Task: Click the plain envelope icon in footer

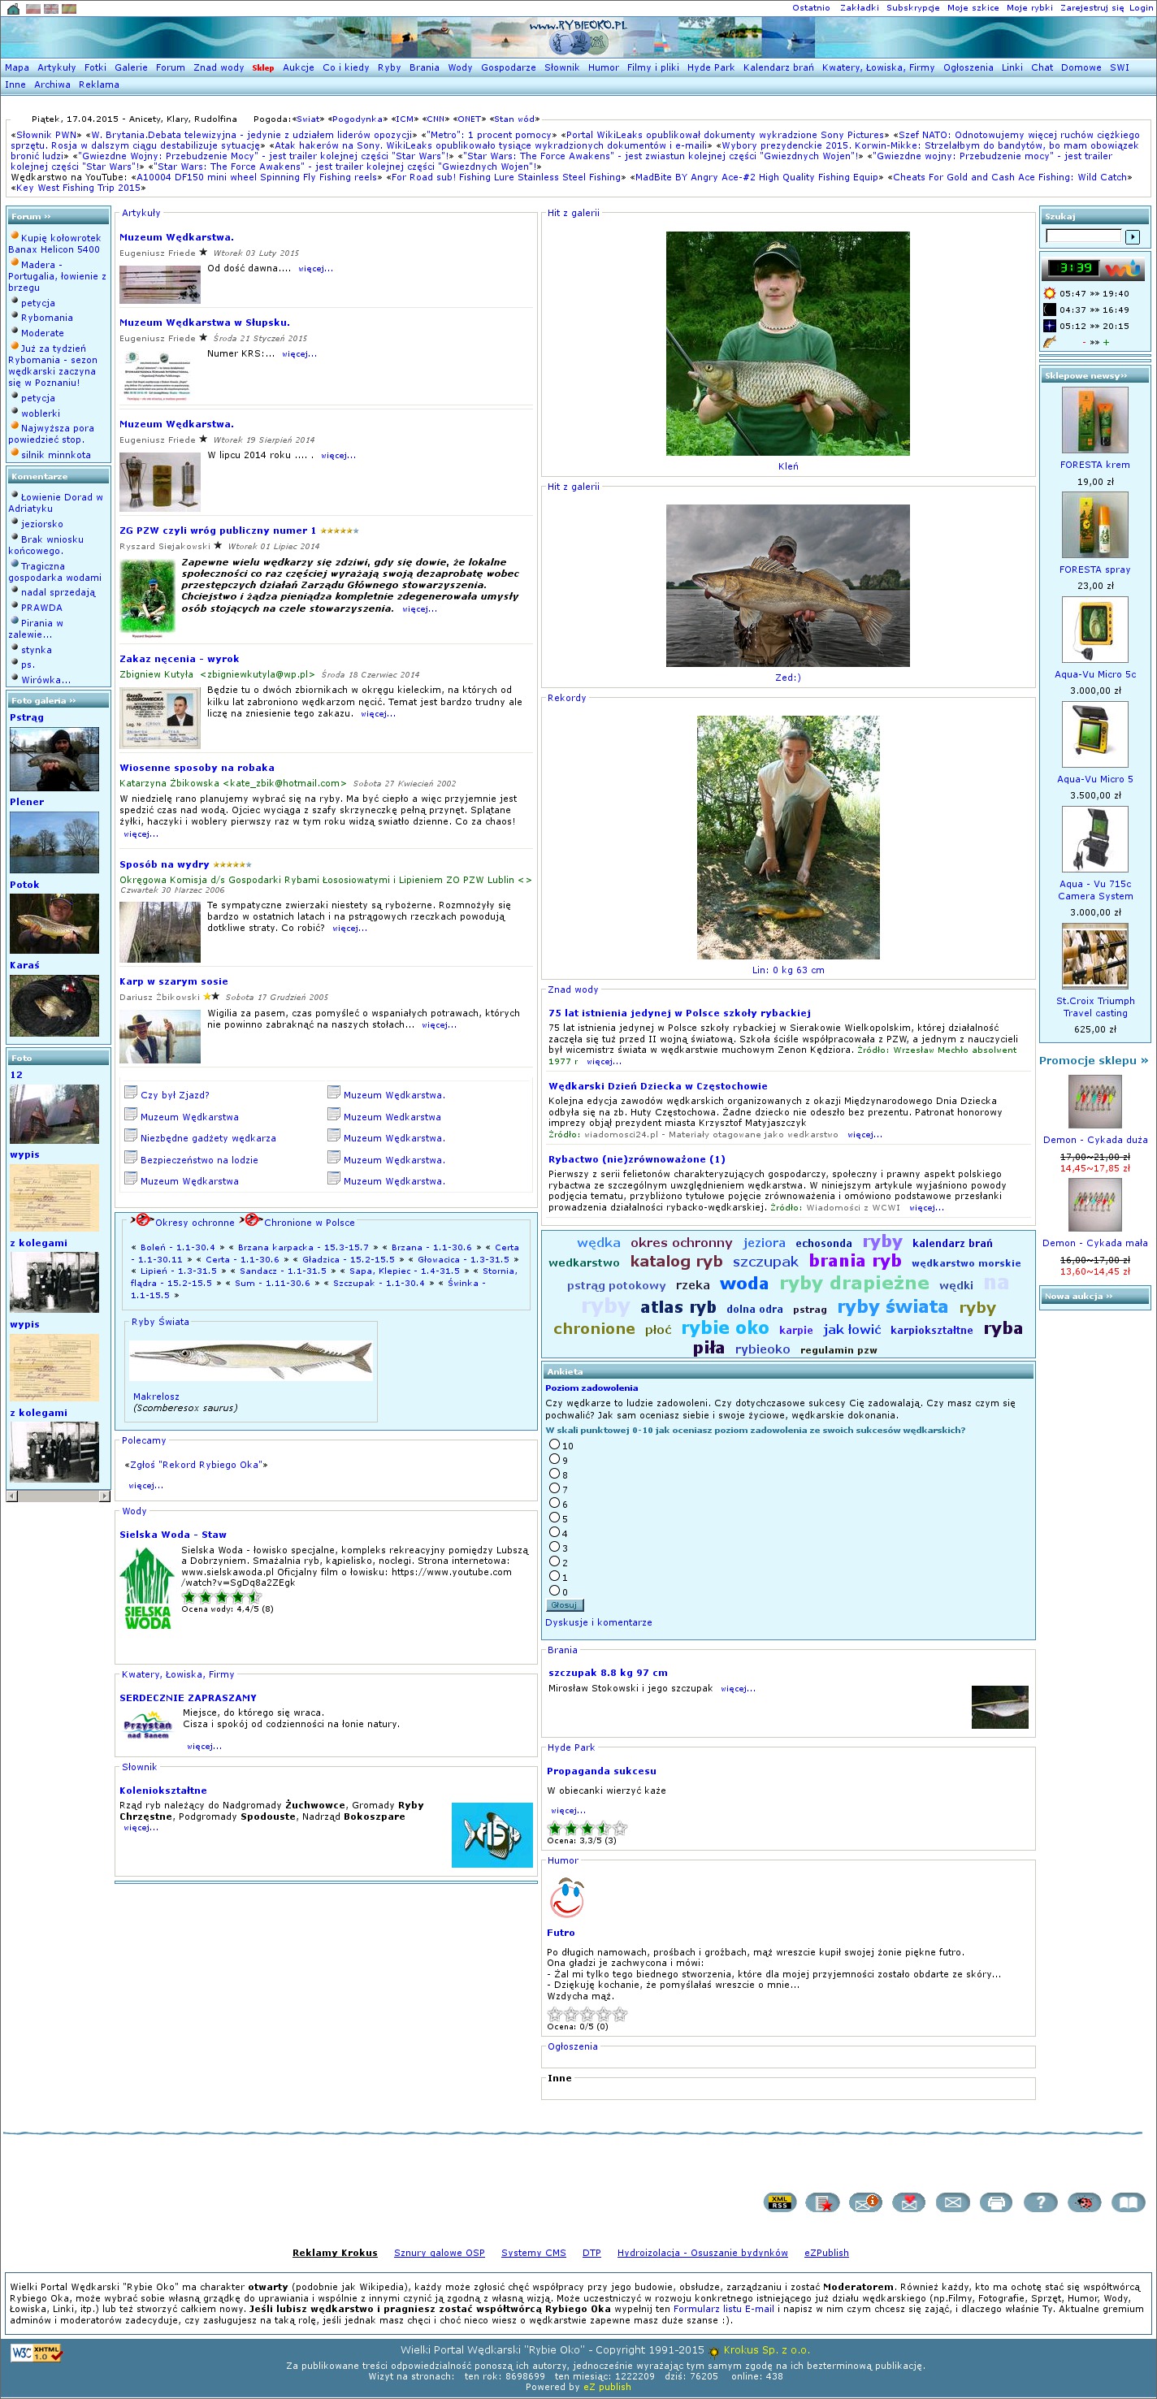Action: point(952,2202)
